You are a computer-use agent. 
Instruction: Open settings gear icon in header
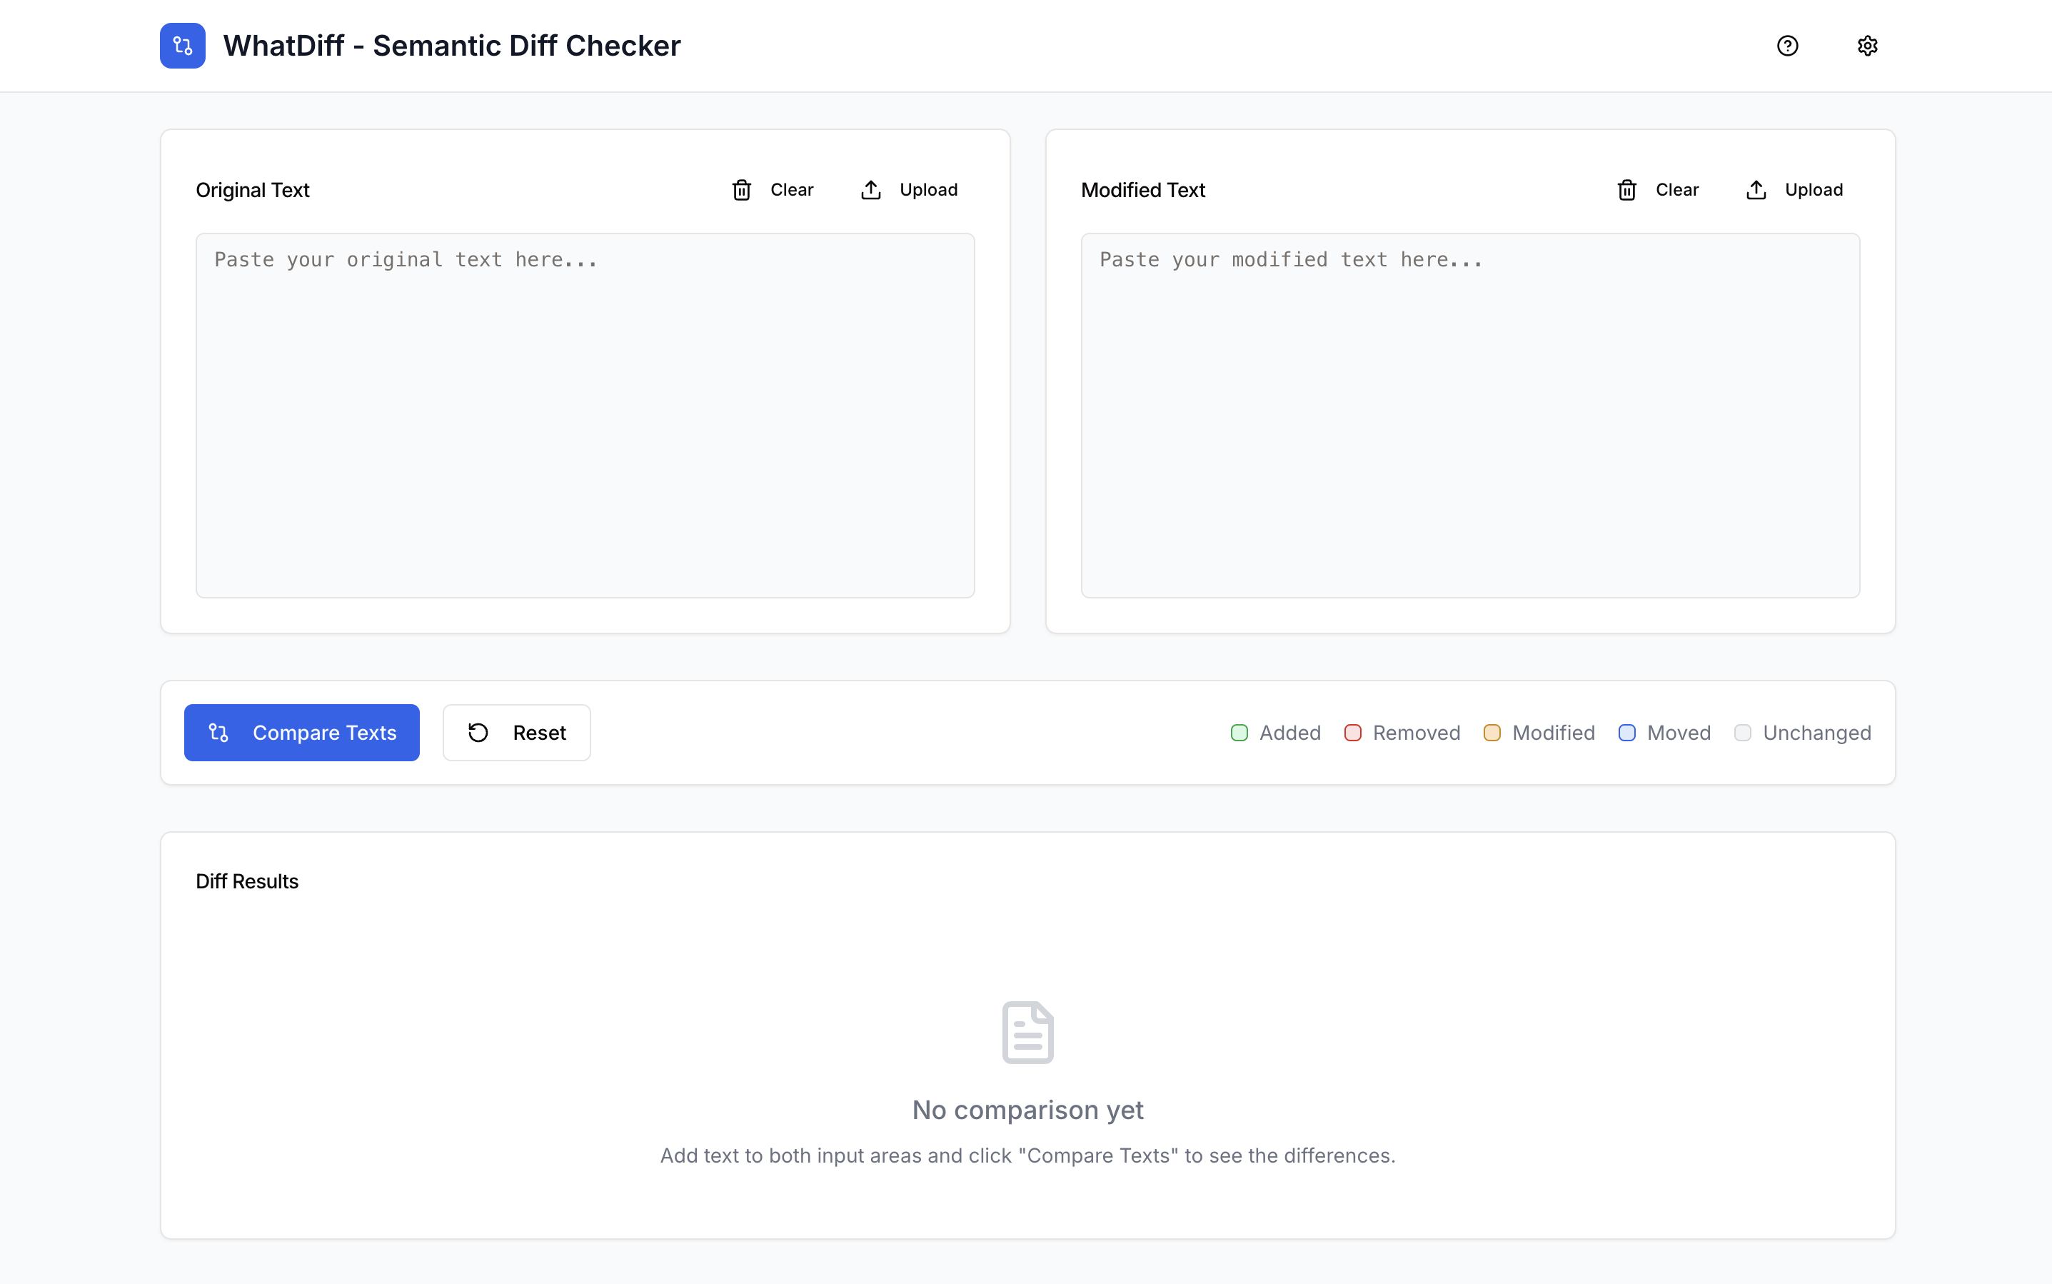point(1867,46)
